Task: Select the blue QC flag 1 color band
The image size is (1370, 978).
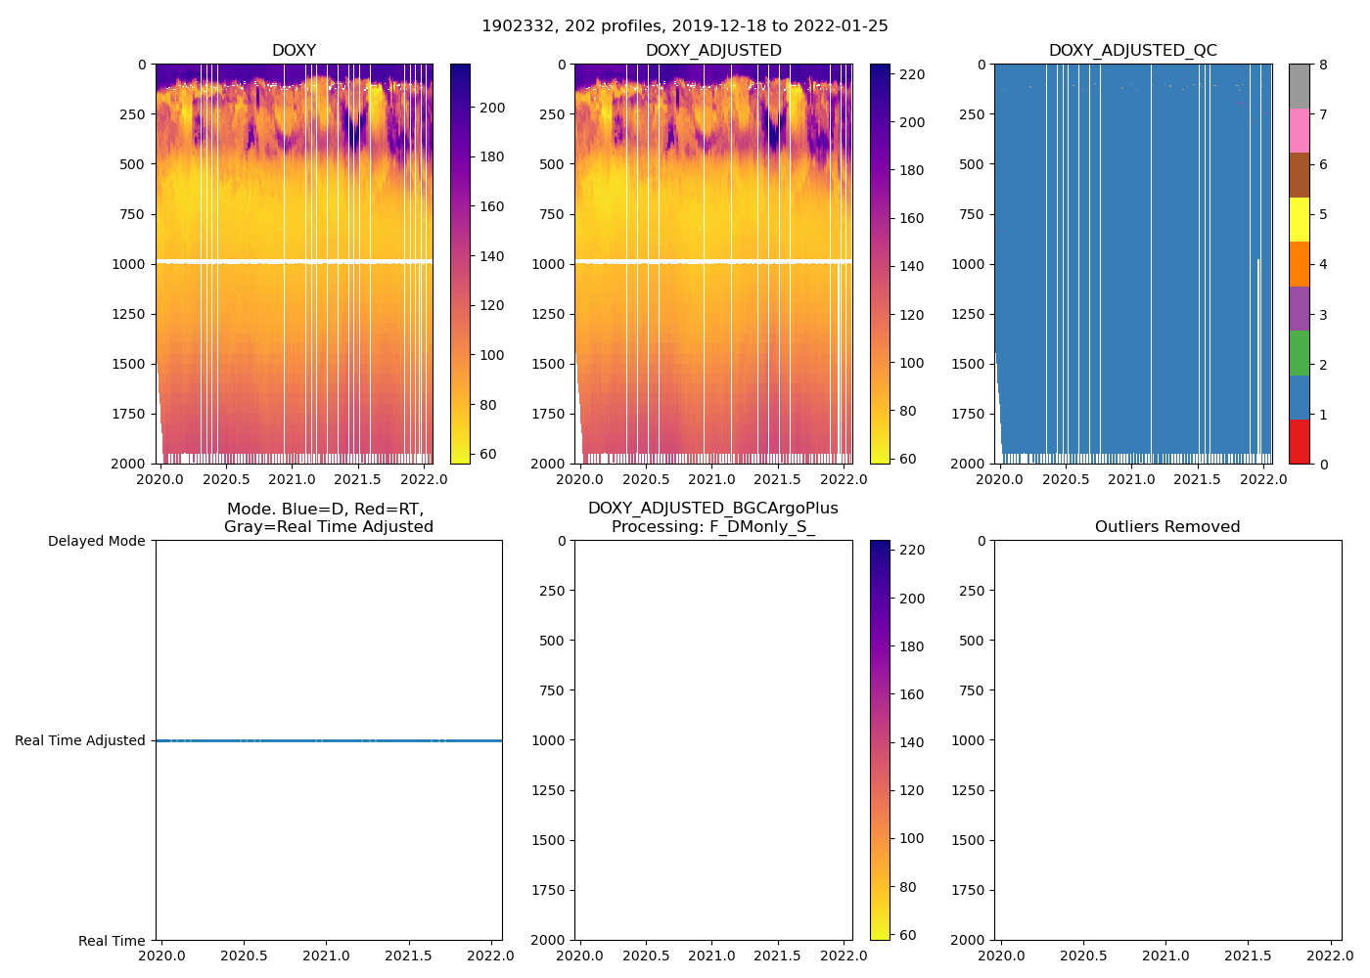Action: point(1299,397)
